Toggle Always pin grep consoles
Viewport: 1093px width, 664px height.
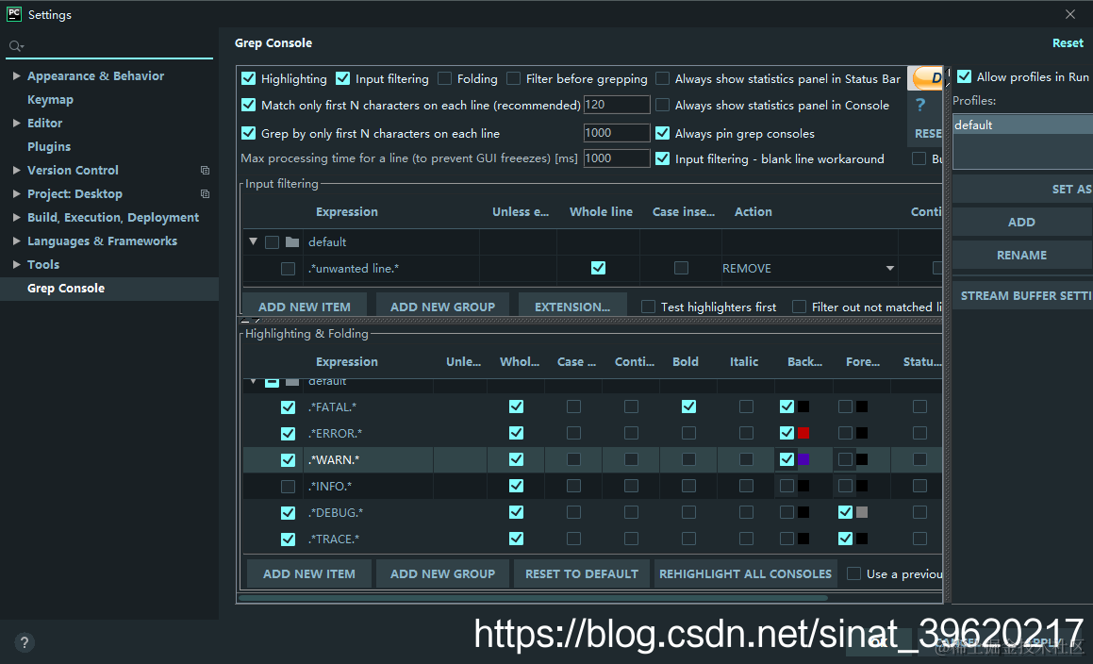point(663,133)
